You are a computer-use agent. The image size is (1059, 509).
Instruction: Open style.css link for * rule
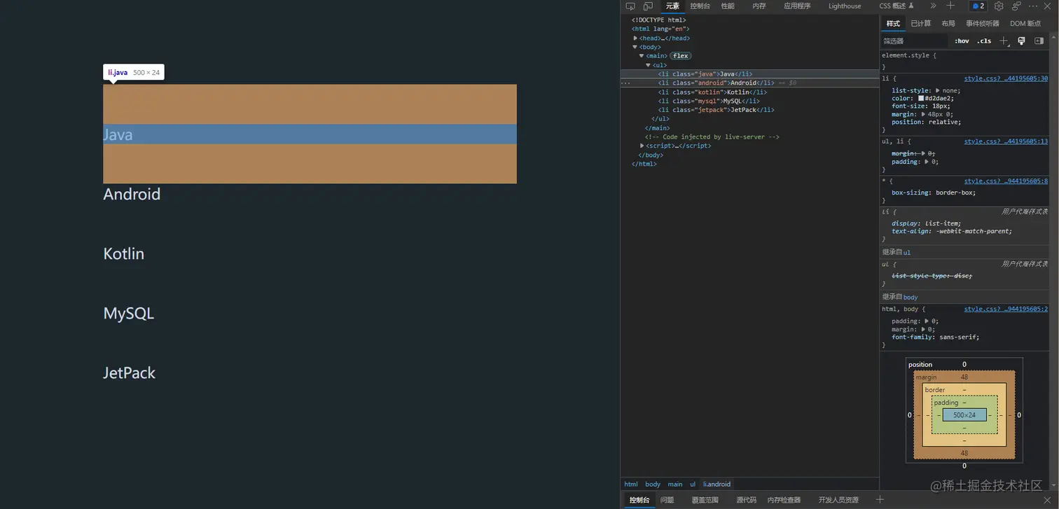click(1006, 181)
